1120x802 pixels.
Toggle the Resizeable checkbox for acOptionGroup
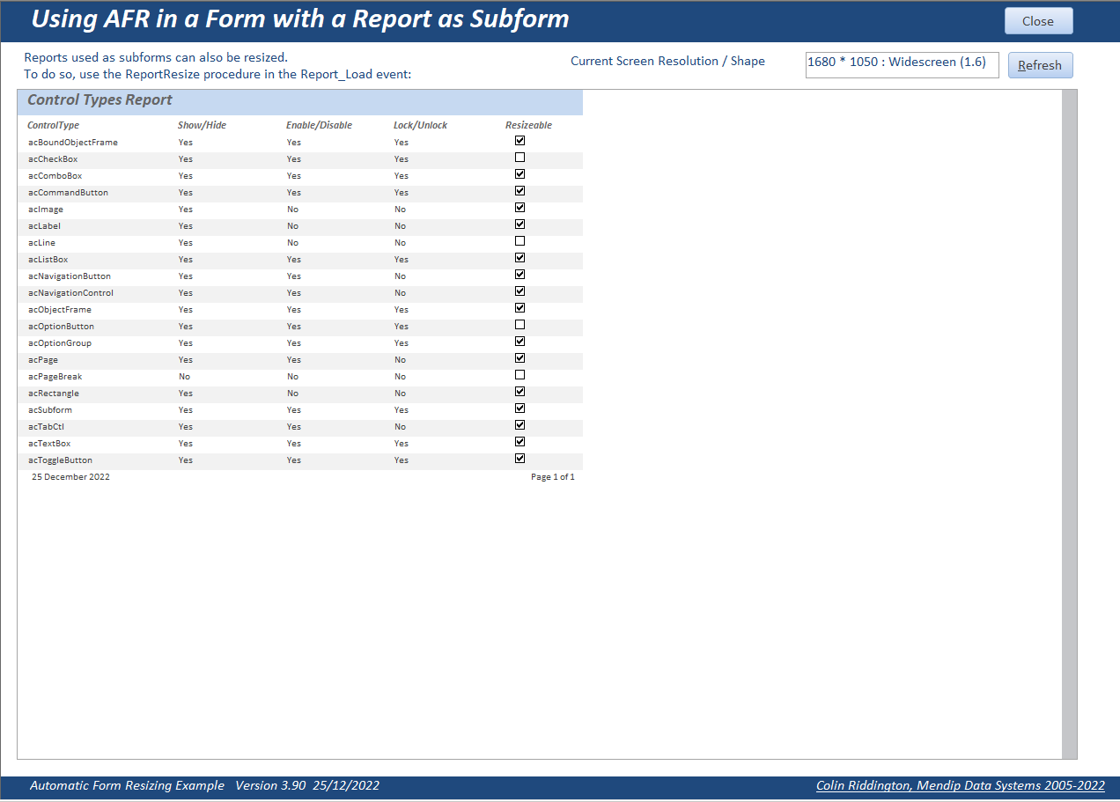coord(519,341)
